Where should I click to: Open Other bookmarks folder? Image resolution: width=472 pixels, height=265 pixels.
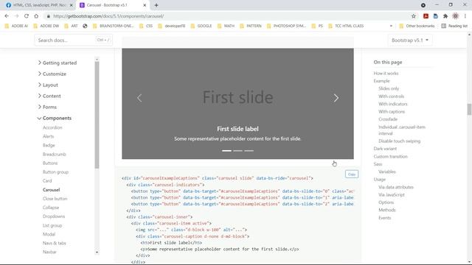tap(417, 26)
